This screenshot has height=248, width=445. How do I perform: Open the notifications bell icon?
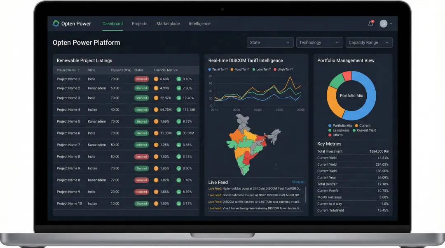coord(370,23)
